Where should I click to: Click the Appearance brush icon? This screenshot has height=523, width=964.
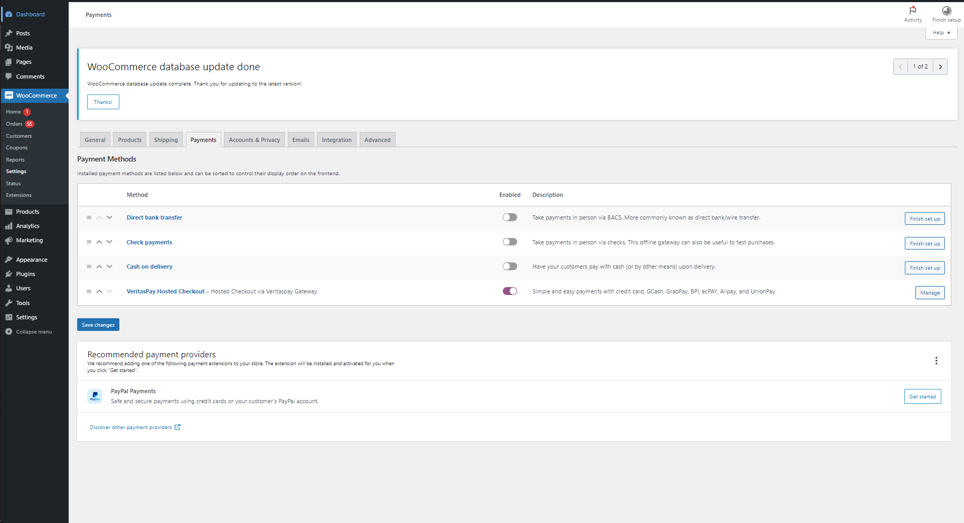click(8, 260)
